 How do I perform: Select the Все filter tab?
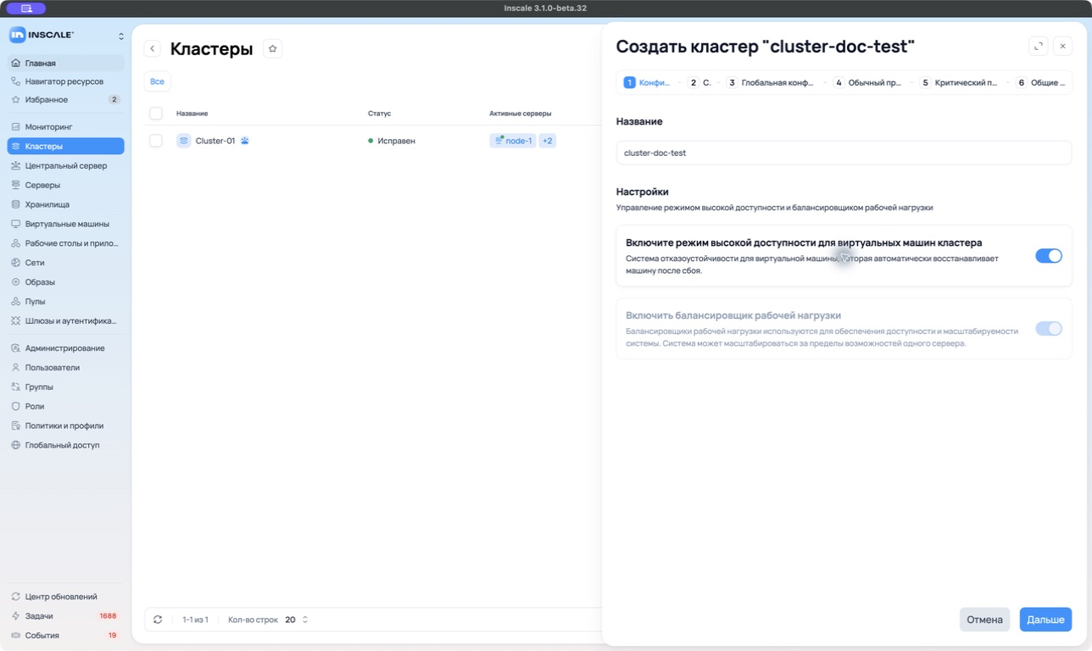(158, 81)
